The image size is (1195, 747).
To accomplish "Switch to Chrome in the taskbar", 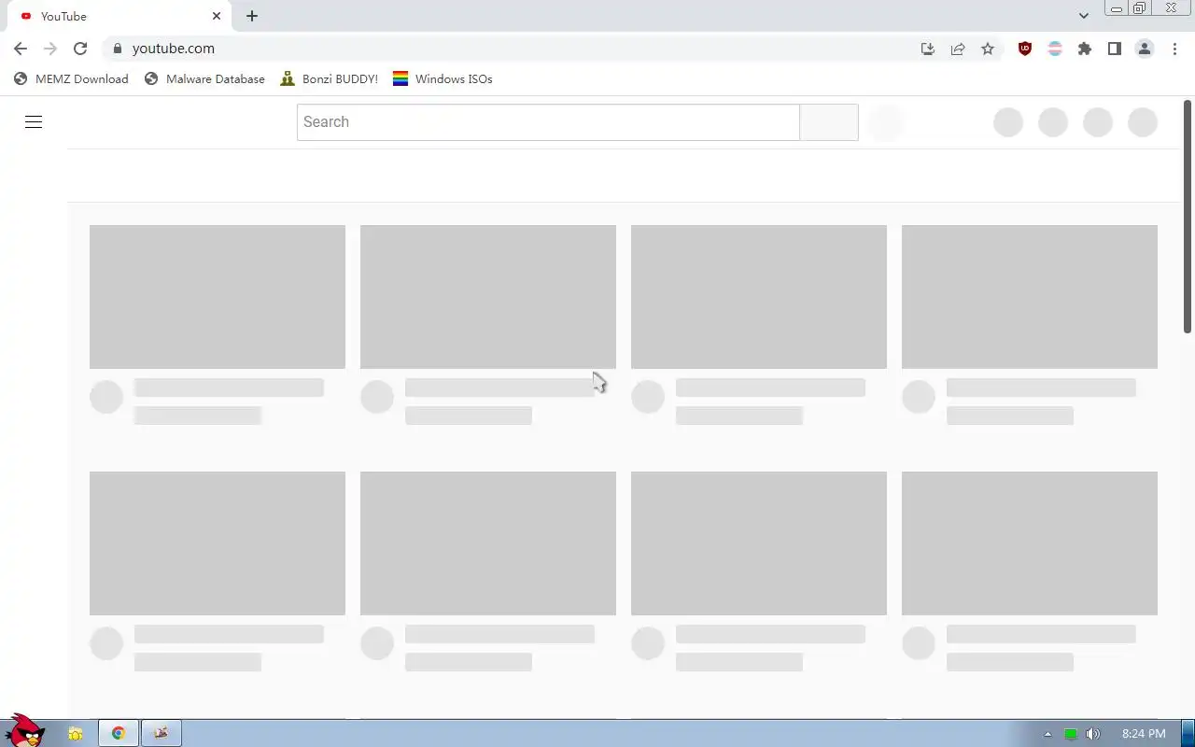I will click(119, 734).
